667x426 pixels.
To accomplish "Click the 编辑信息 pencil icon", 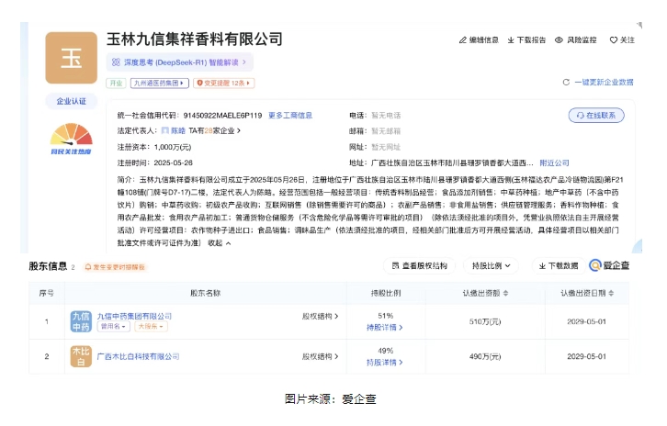I will (x=462, y=40).
